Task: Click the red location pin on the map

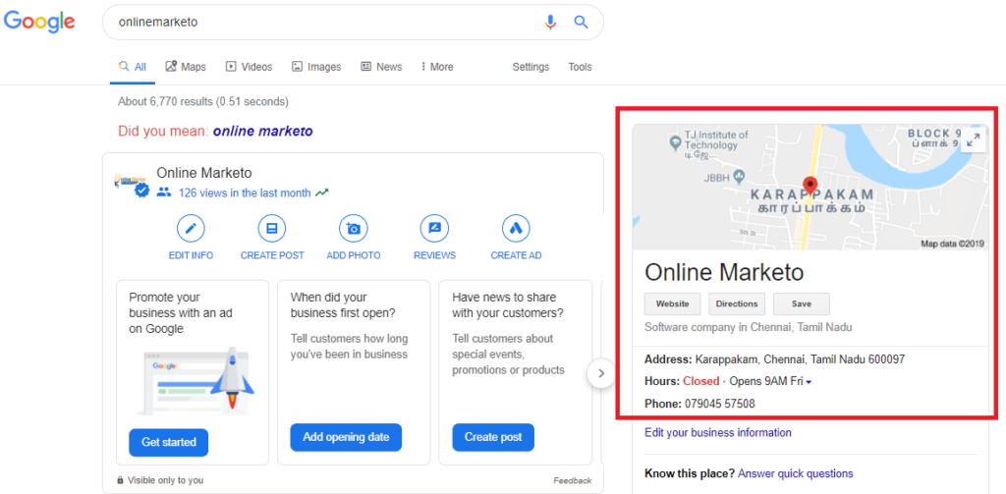Action: (x=810, y=186)
